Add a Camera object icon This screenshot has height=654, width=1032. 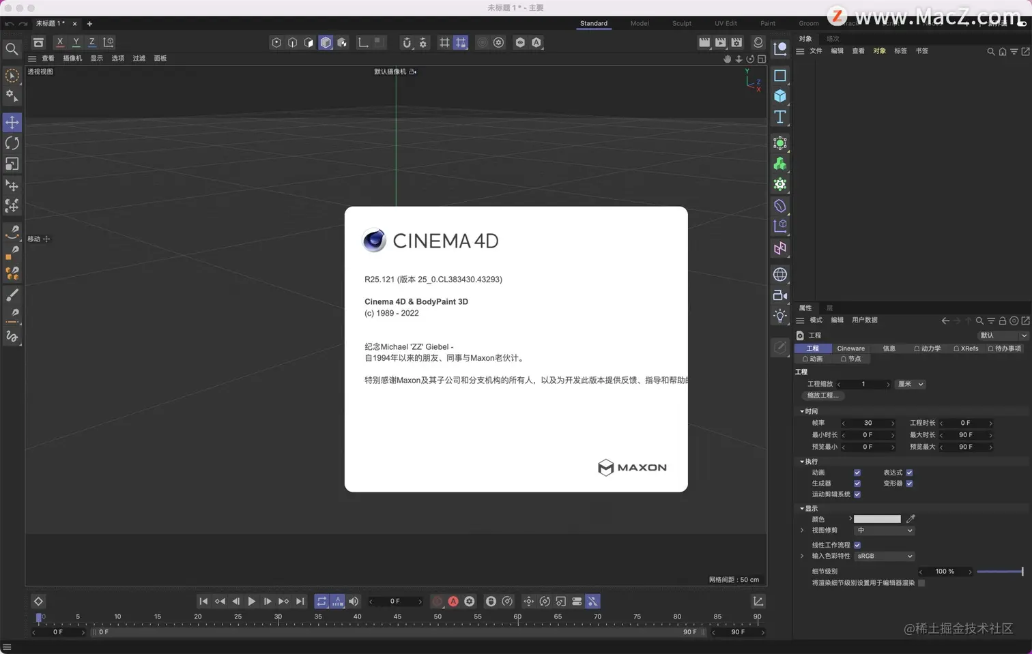tap(780, 295)
